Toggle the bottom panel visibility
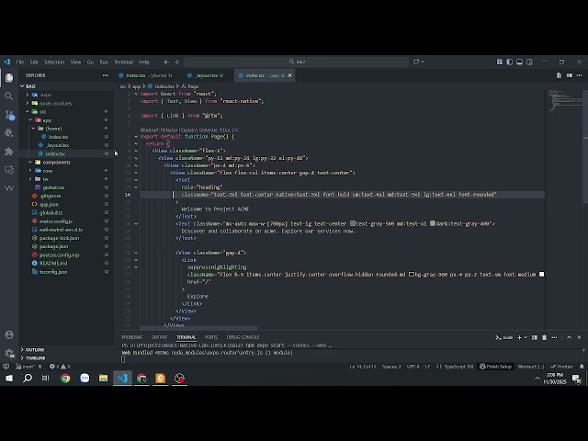 click(x=519, y=62)
